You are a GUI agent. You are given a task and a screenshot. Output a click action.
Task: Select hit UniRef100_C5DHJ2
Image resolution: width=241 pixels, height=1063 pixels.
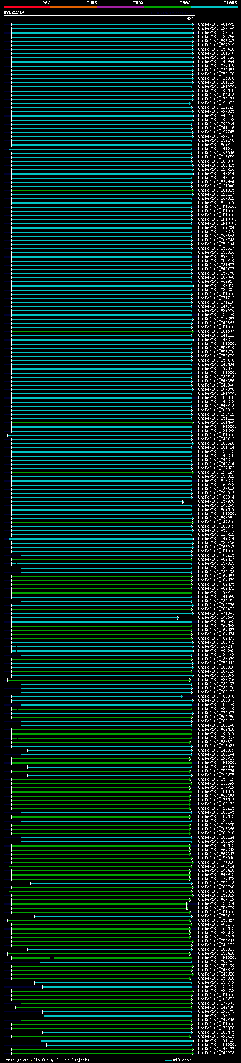pyautogui.click(x=216, y=663)
